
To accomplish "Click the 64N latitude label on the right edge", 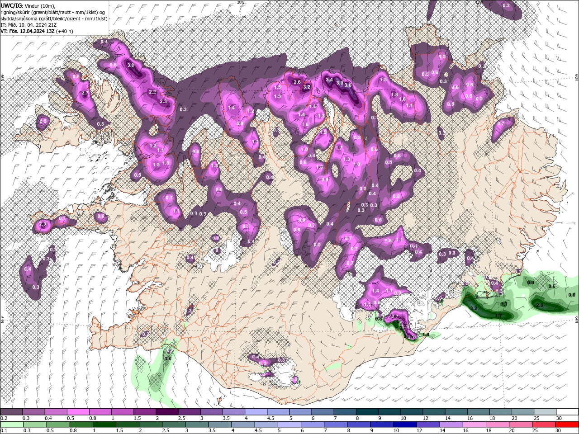I will click(577, 319).
